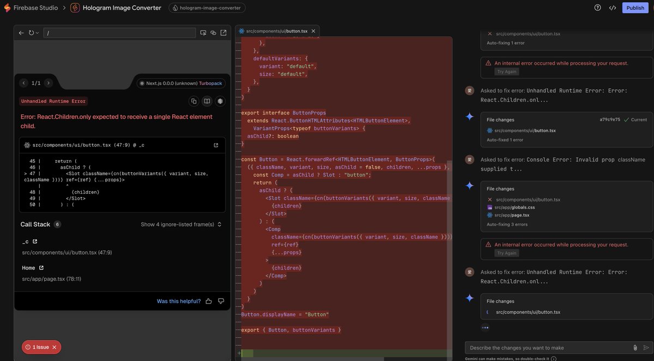Screen dimensions: 654x361
Task: Click the Publish button
Action: click(635, 8)
